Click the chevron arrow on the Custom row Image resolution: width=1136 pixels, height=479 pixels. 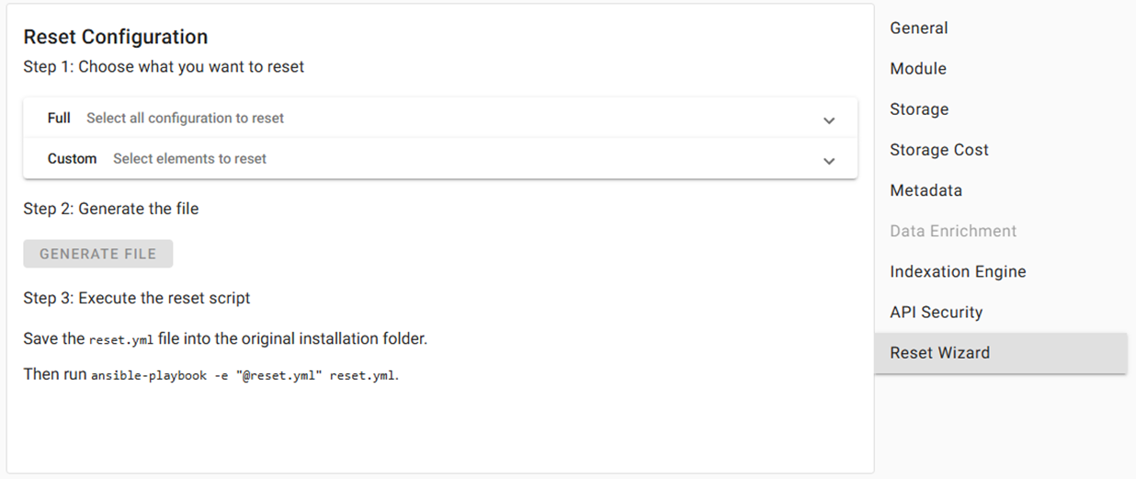[x=829, y=160]
